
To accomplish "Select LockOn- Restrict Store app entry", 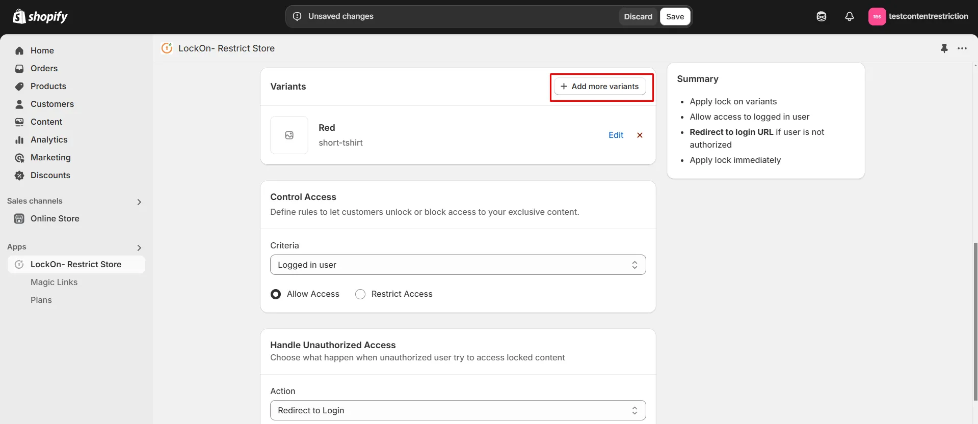I will pos(76,264).
